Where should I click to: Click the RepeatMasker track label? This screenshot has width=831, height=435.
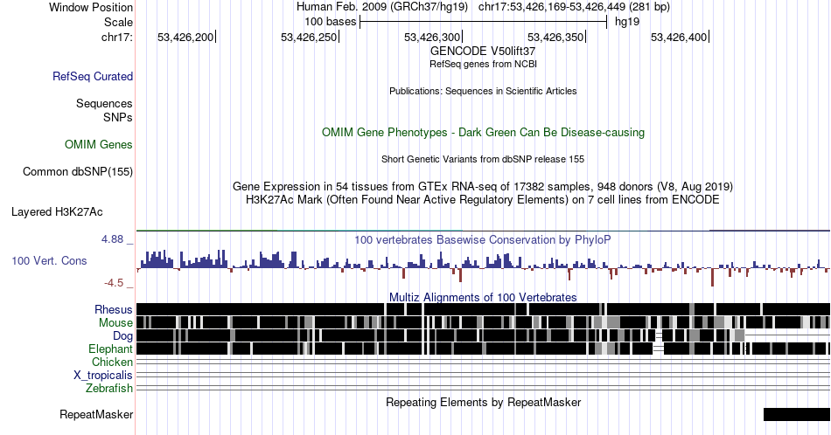(x=96, y=414)
